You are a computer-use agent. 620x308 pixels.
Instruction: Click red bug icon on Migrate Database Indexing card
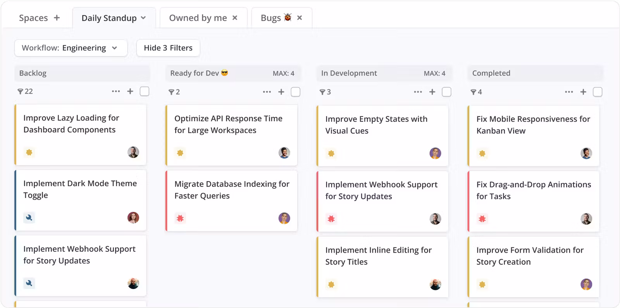(x=180, y=218)
